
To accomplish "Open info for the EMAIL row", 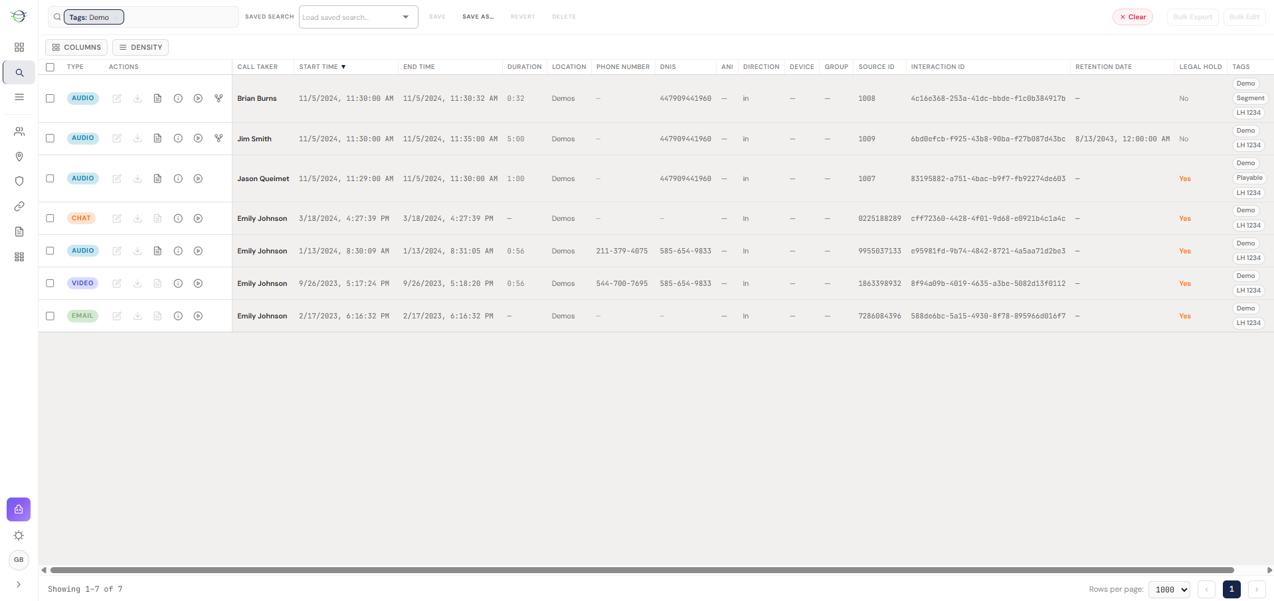I will tap(178, 316).
